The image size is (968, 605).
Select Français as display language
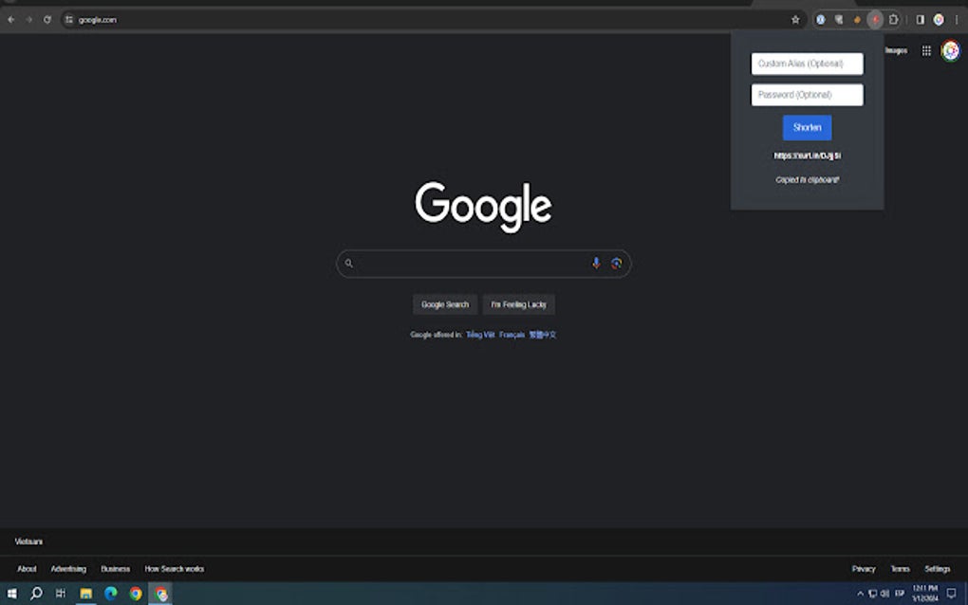(512, 334)
